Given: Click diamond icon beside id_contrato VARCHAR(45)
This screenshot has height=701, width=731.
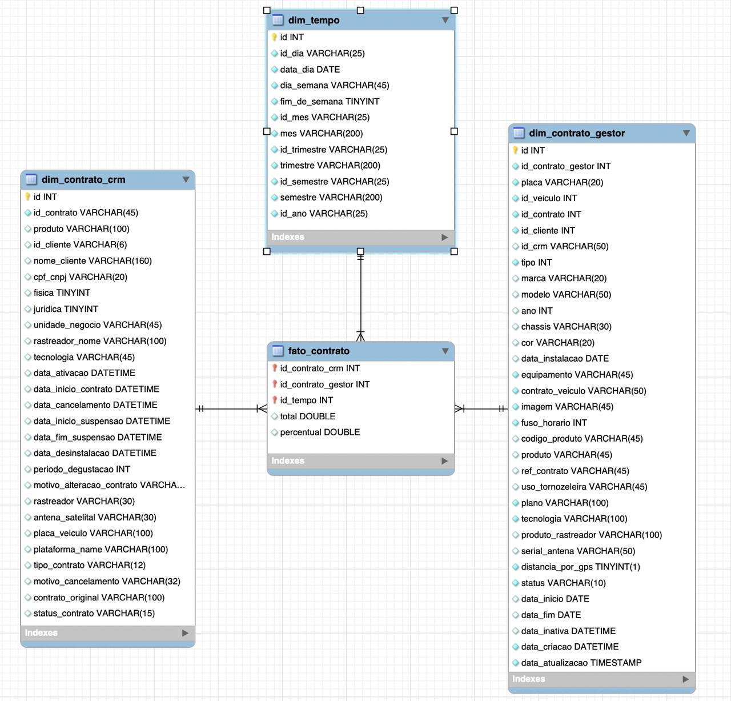Looking at the screenshot, I should tap(28, 213).
